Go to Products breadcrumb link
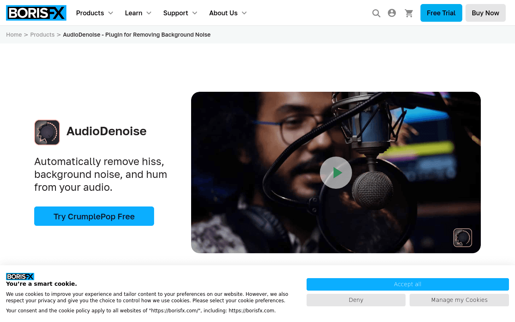Screen dimensions: 515x322 click(x=42, y=35)
